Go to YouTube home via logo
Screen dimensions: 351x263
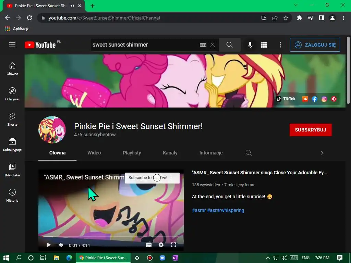40,45
